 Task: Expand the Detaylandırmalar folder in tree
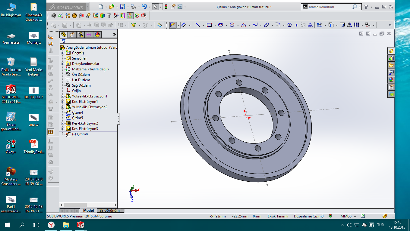point(63,64)
